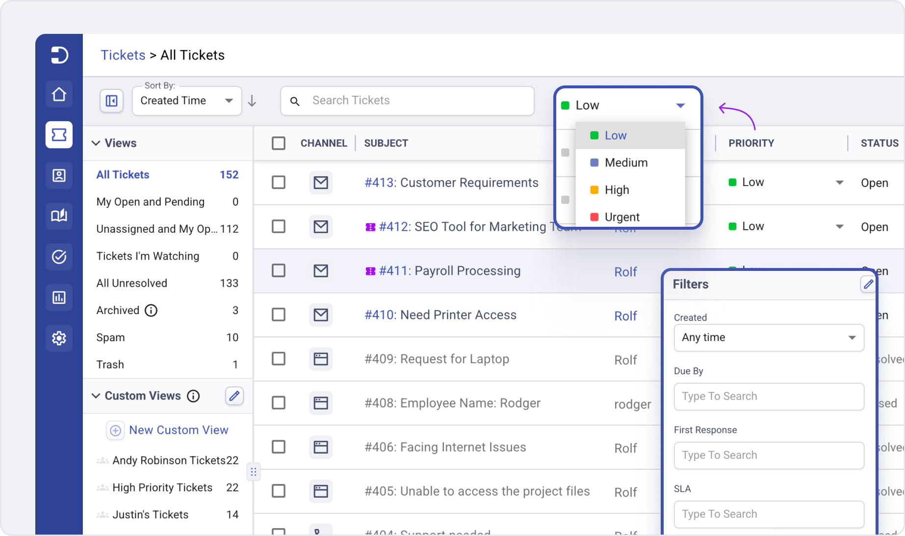905x536 pixels.
Task: Open the Home icon in sidebar
Action: (59, 94)
